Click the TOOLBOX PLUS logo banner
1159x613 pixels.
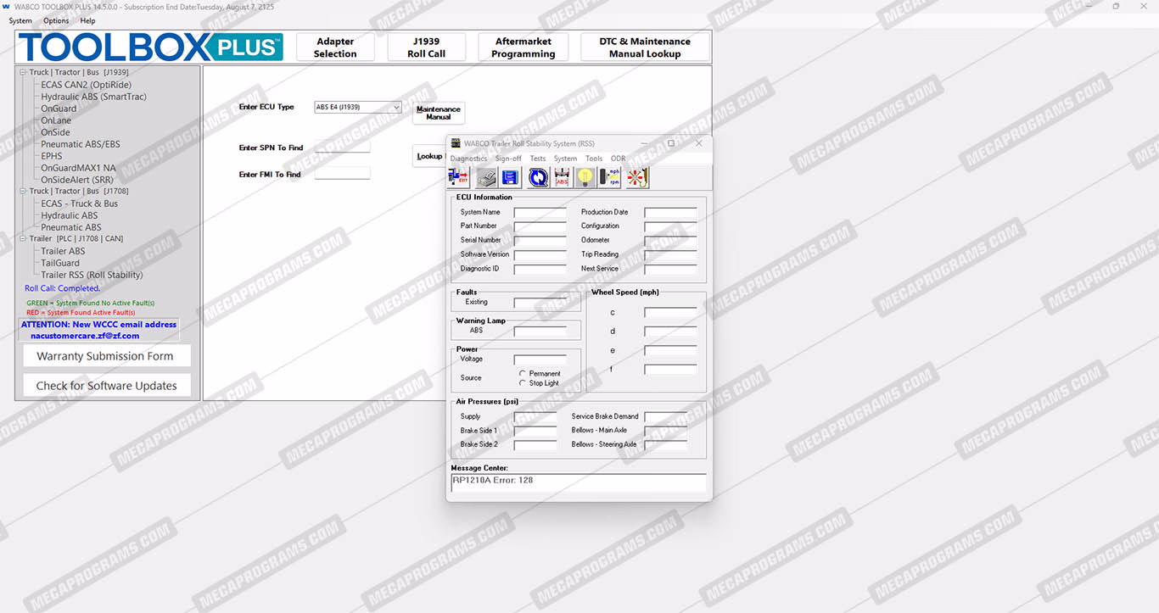[151, 47]
